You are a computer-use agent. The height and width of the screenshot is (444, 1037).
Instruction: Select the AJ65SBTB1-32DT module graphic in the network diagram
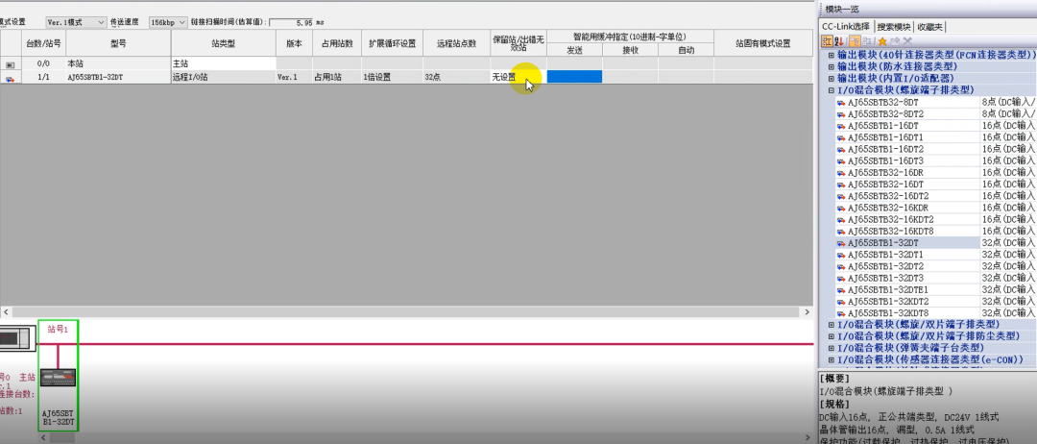(x=59, y=377)
